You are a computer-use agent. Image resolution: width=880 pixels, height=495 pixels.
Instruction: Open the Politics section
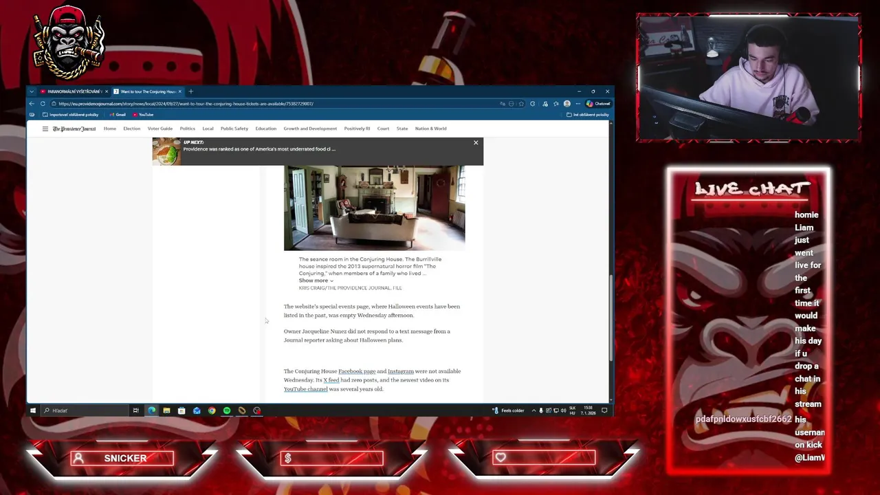[188, 129]
